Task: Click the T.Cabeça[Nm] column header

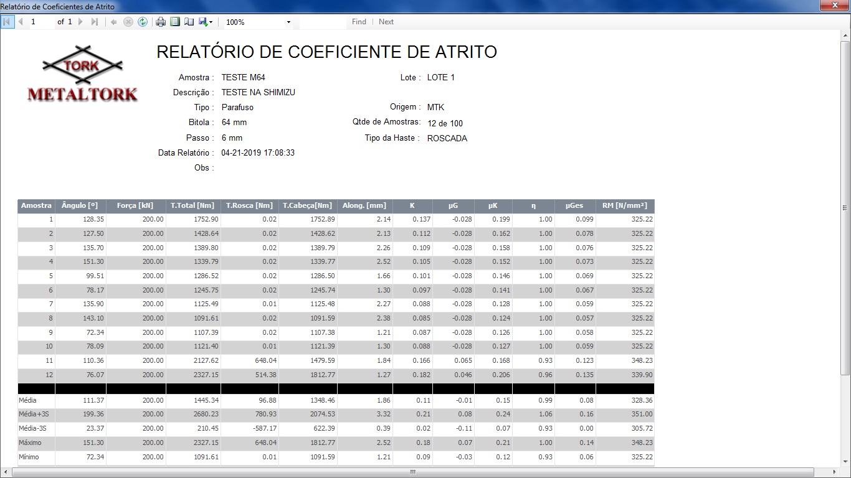Action: point(308,205)
